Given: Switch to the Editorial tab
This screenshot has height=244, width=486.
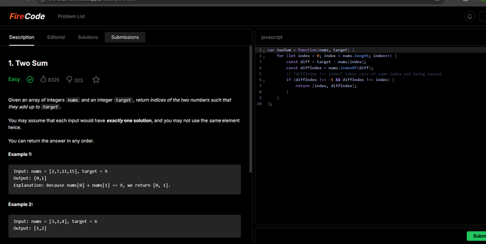Looking at the screenshot, I should pyautogui.click(x=56, y=37).
